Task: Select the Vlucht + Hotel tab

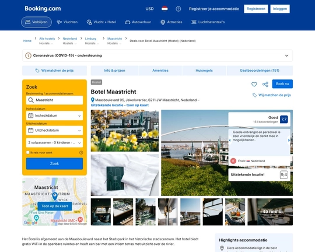Action: (x=101, y=22)
